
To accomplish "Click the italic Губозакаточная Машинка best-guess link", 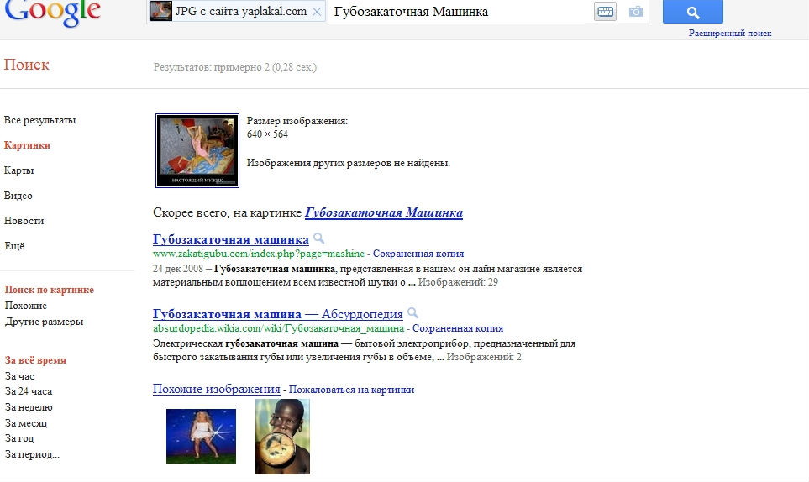I will tap(383, 212).
